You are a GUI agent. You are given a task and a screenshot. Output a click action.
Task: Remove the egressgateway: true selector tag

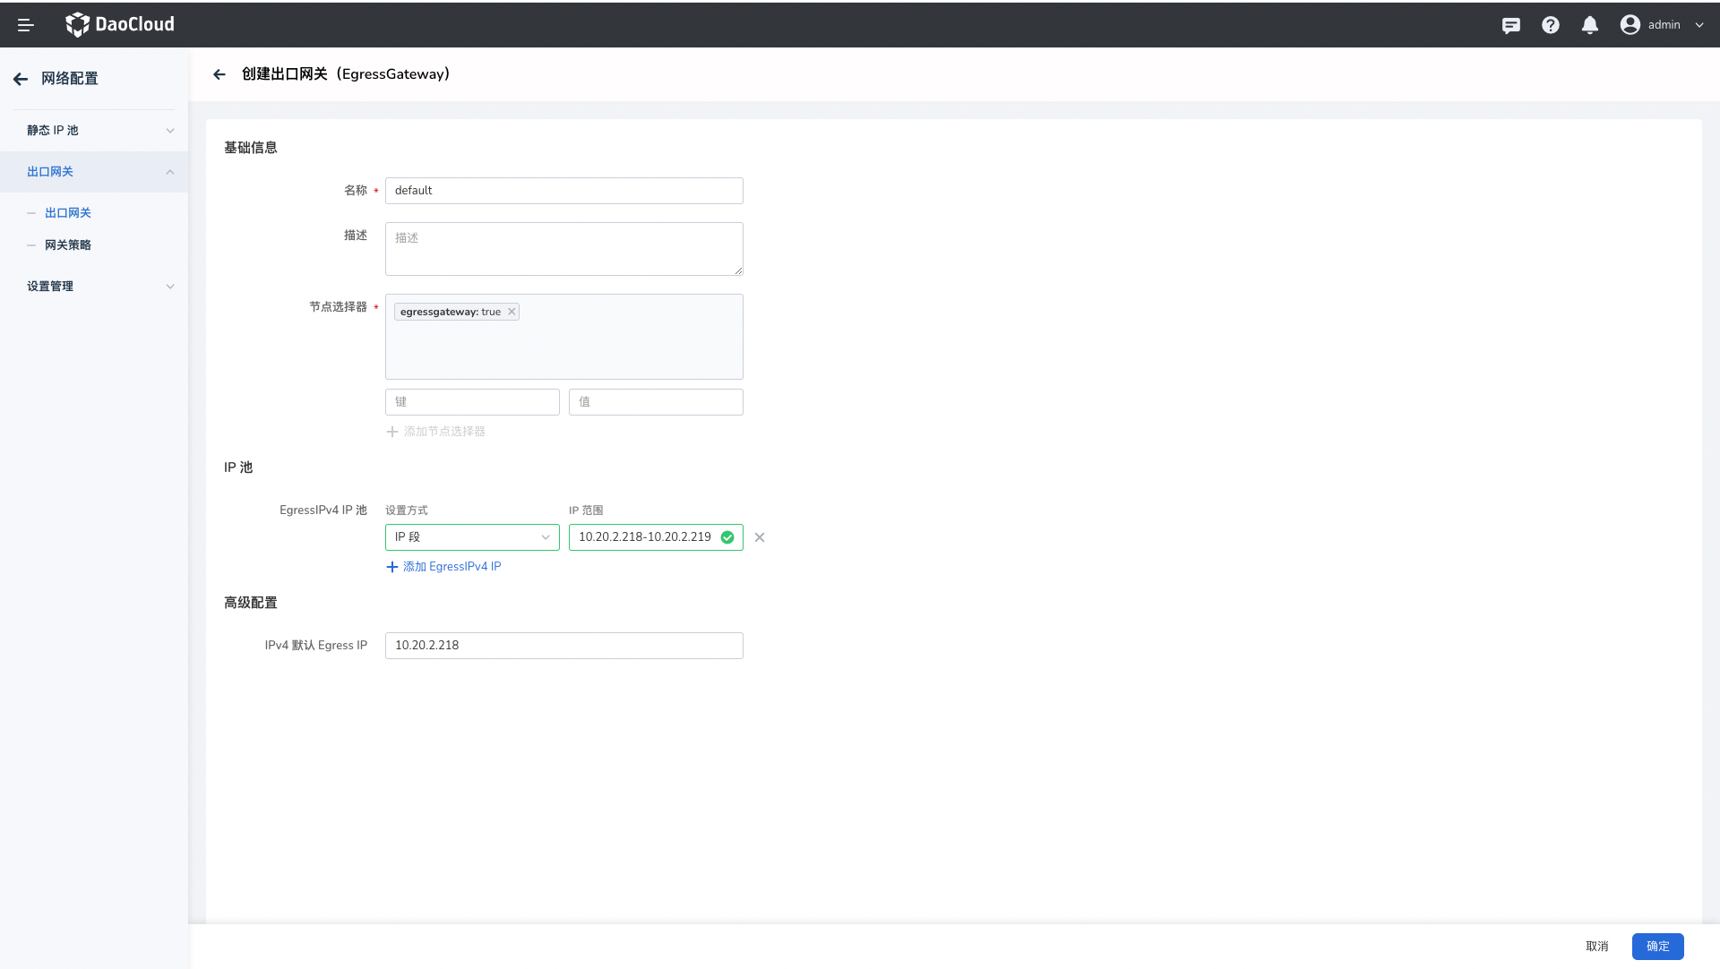click(x=512, y=312)
